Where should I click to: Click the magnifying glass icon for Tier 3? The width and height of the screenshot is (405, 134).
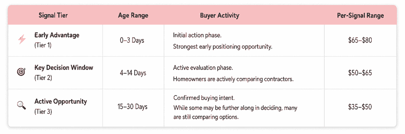(x=21, y=105)
